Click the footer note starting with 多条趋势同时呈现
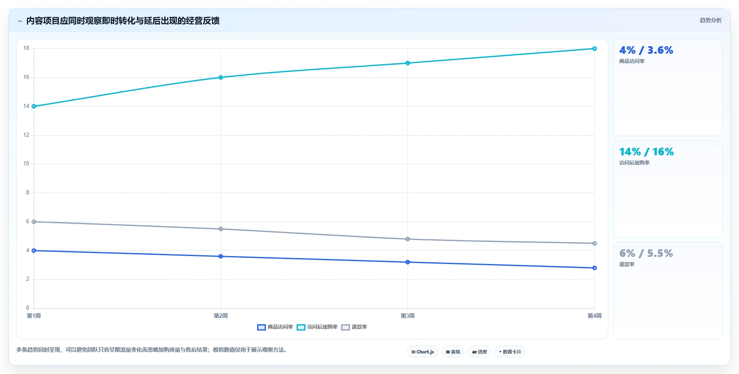The height and width of the screenshot is (374, 739). [153, 350]
